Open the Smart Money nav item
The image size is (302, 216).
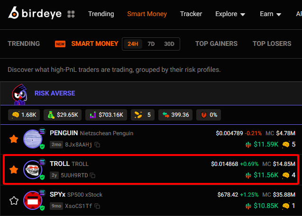pyautogui.click(x=147, y=14)
